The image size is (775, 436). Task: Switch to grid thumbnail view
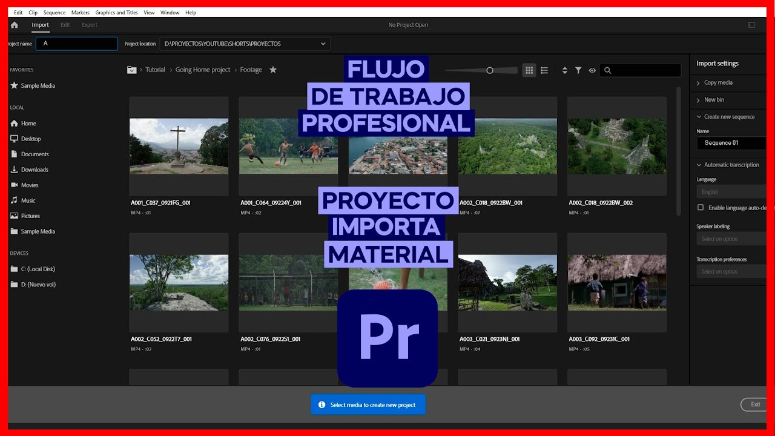pyautogui.click(x=529, y=70)
